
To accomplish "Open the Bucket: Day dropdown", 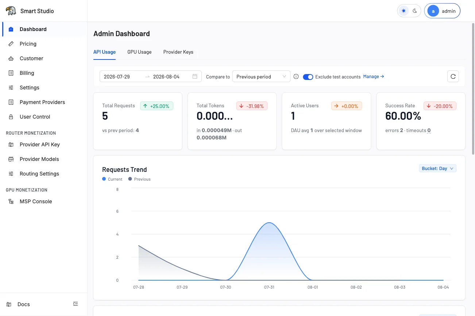I will tap(437, 169).
